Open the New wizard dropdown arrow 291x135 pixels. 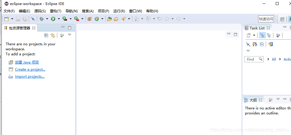click(12, 19)
